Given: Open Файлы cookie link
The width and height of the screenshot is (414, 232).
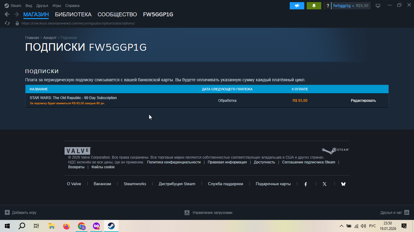Looking at the screenshot, I should point(103,167).
